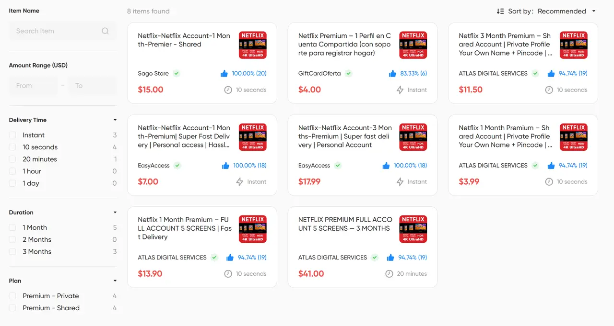The width and height of the screenshot is (614, 326).
Task: Click the thumbs-up icon on GiftCardOferta listing
Action: click(x=392, y=73)
